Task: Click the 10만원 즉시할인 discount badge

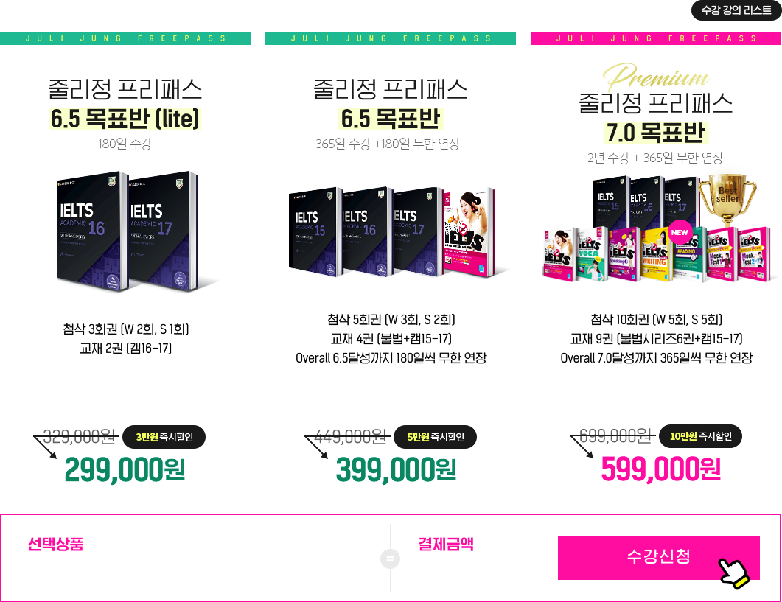Action: [701, 436]
